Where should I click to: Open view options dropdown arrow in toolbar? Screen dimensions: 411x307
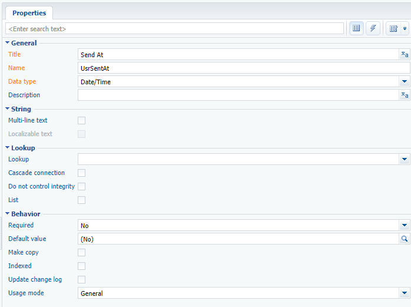click(x=405, y=29)
